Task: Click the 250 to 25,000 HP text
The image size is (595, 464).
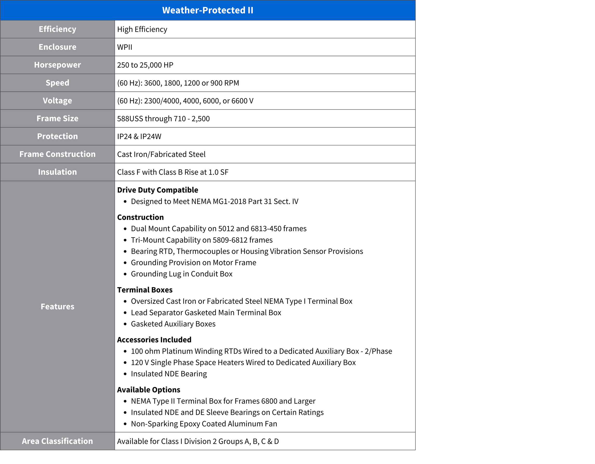Action: tap(145, 65)
